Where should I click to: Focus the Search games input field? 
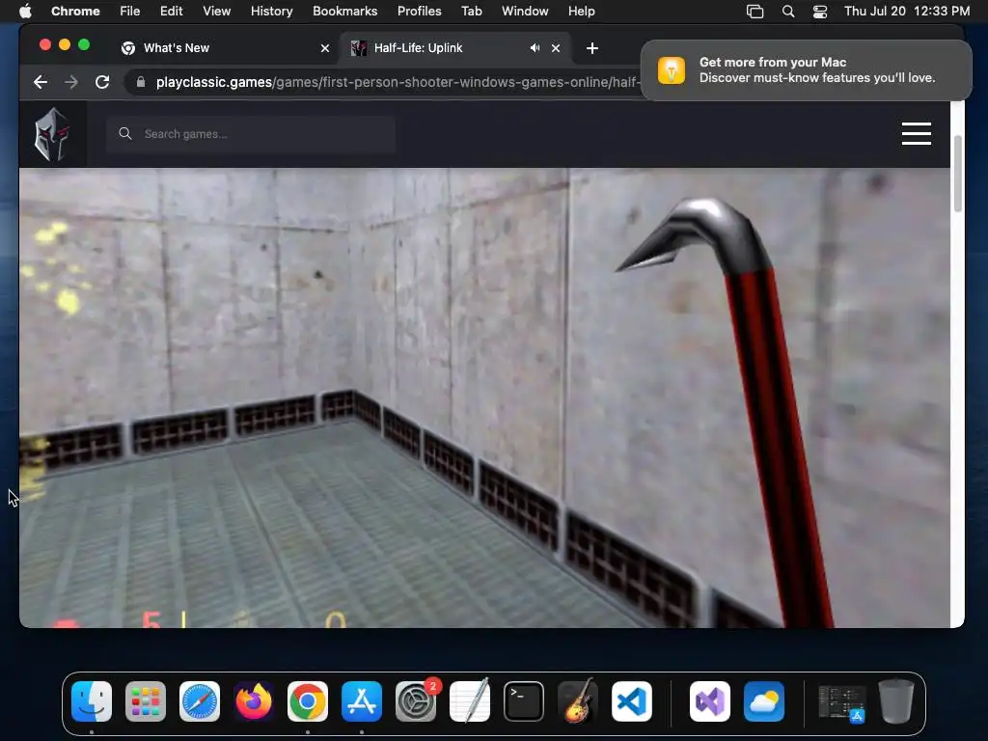251,133
